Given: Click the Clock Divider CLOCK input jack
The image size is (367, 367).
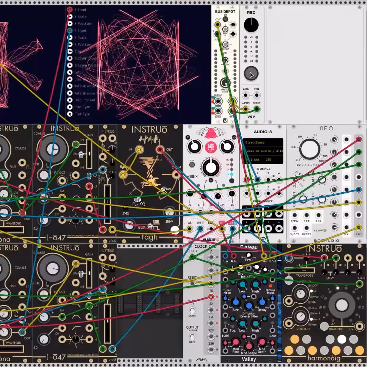Looking at the screenshot, I should (192, 257).
